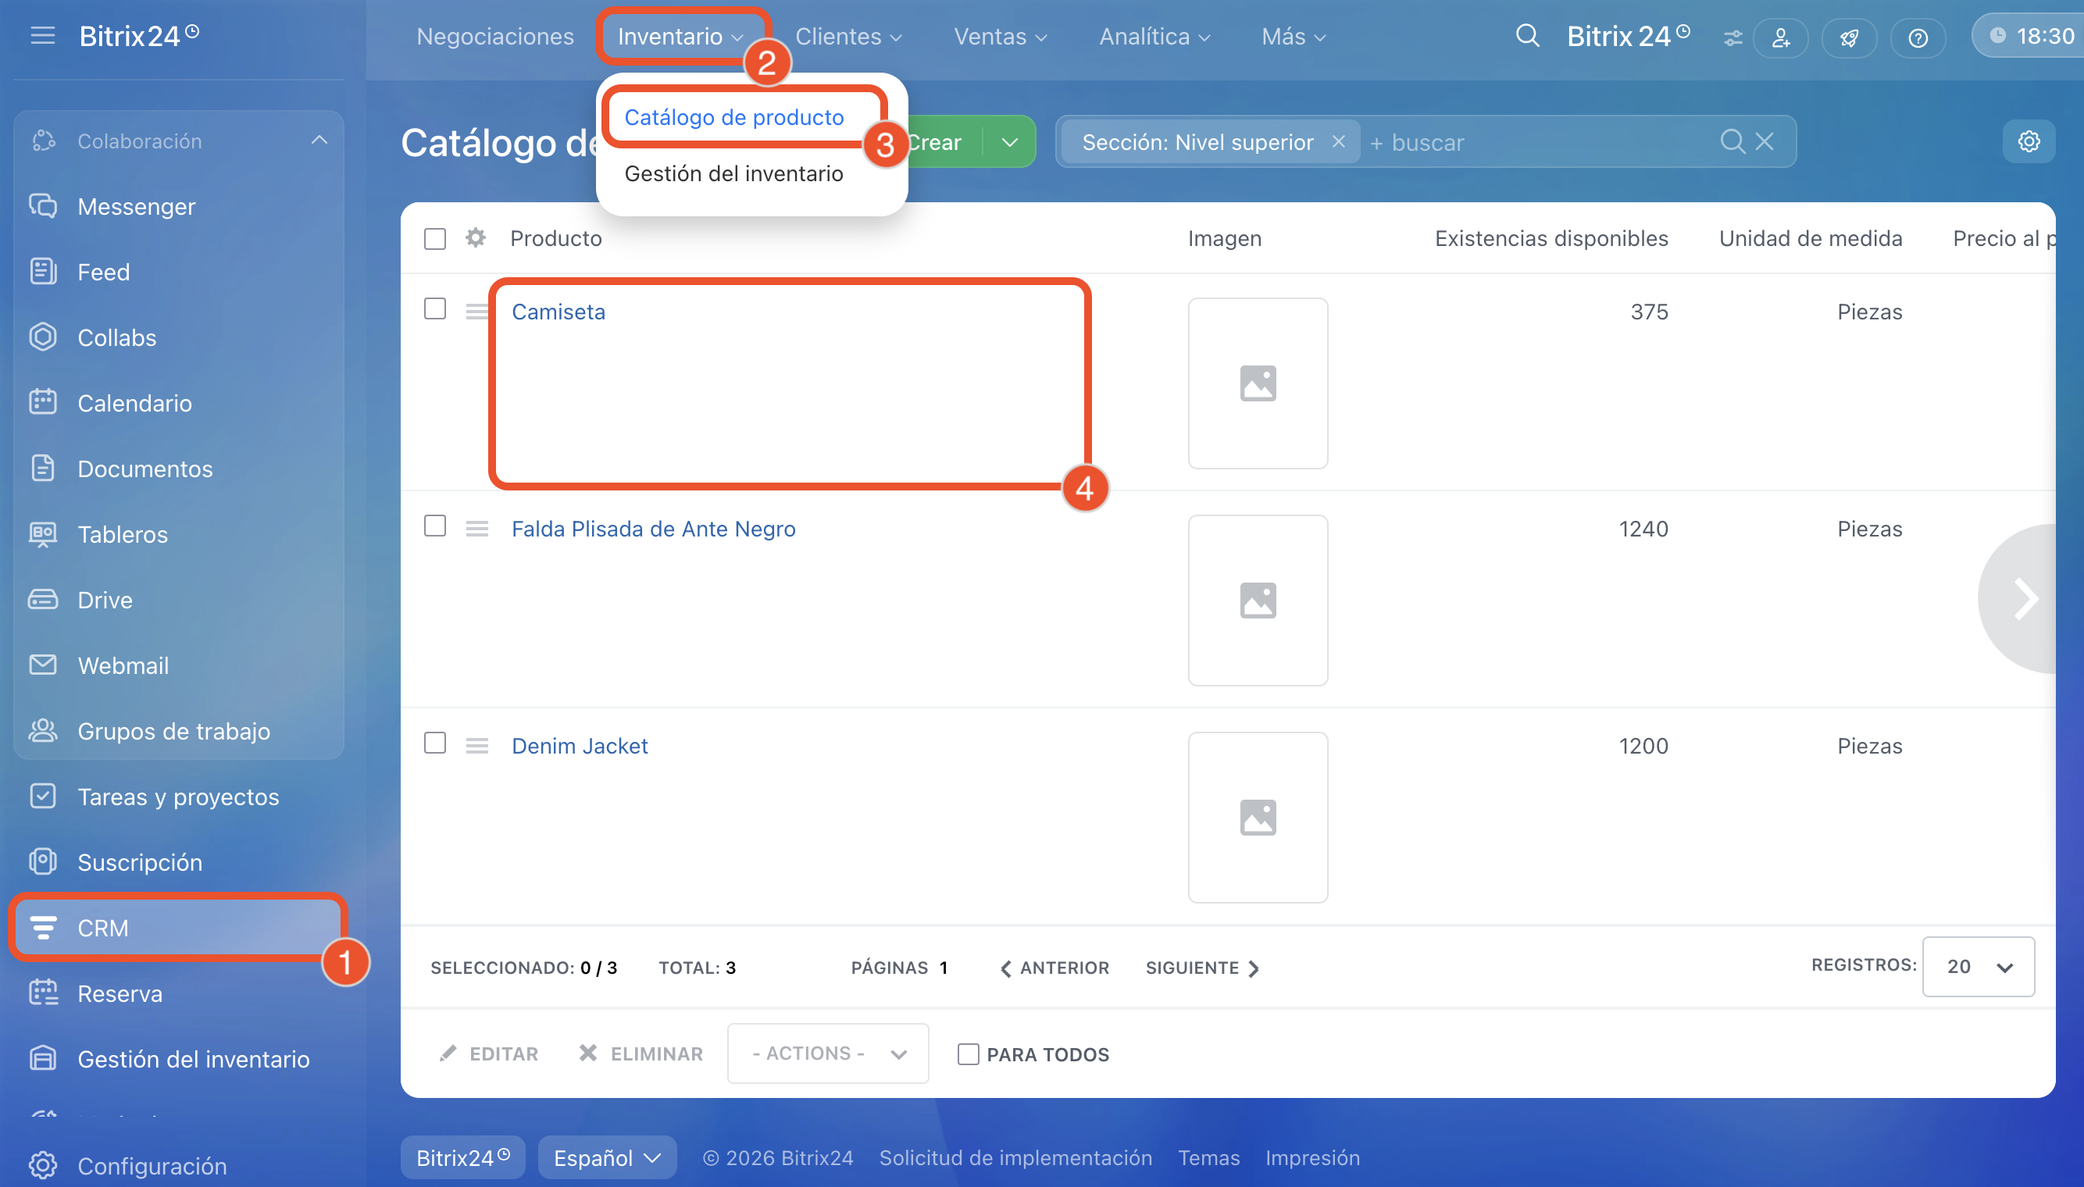The image size is (2084, 1187).
Task: Expand the Registros 20 dropdown
Action: [1978, 967]
